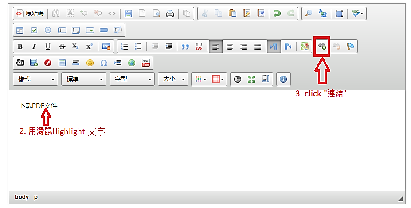
Task: Open the text color picker
Action: pos(200,79)
